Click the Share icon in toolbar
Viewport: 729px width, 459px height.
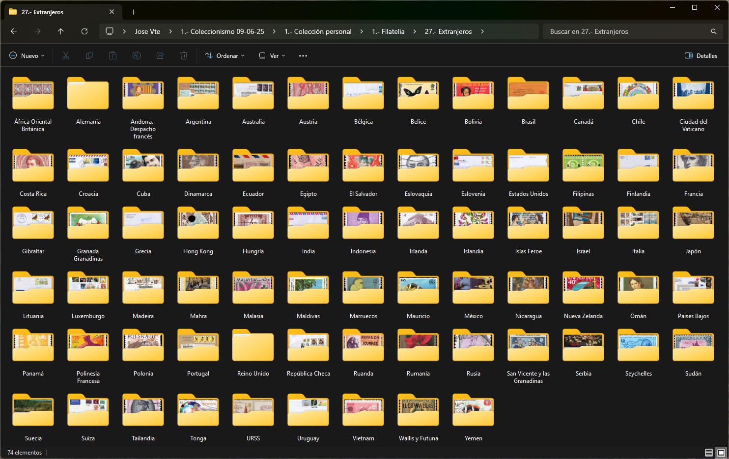pyautogui.click(x=160, y=56)
